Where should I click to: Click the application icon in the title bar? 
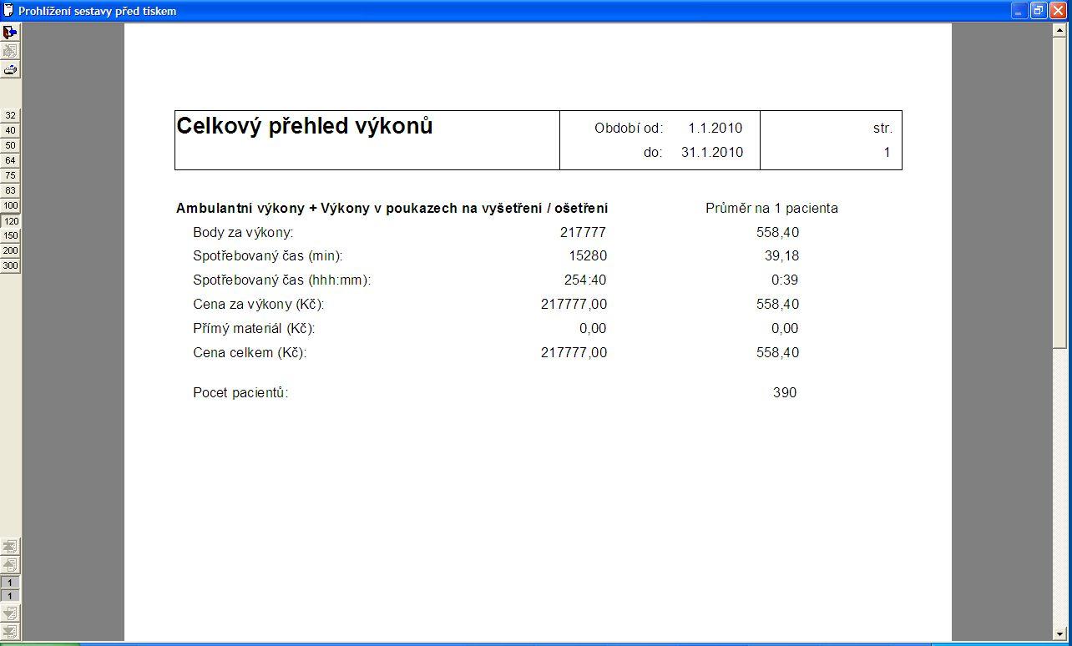pos(9,11)
